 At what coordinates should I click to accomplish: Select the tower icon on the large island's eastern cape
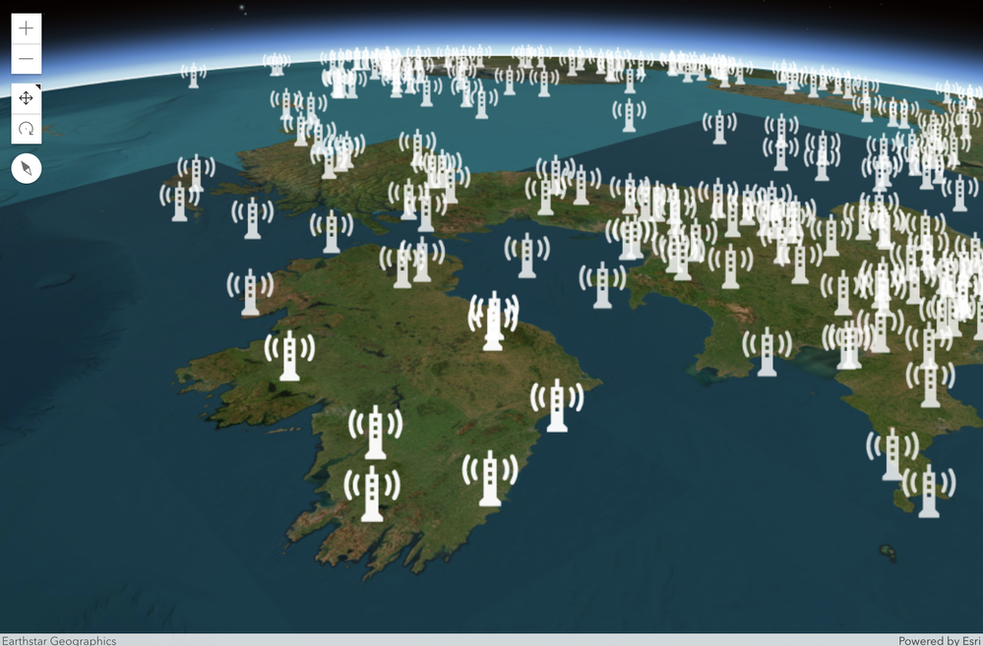[557, 405]
